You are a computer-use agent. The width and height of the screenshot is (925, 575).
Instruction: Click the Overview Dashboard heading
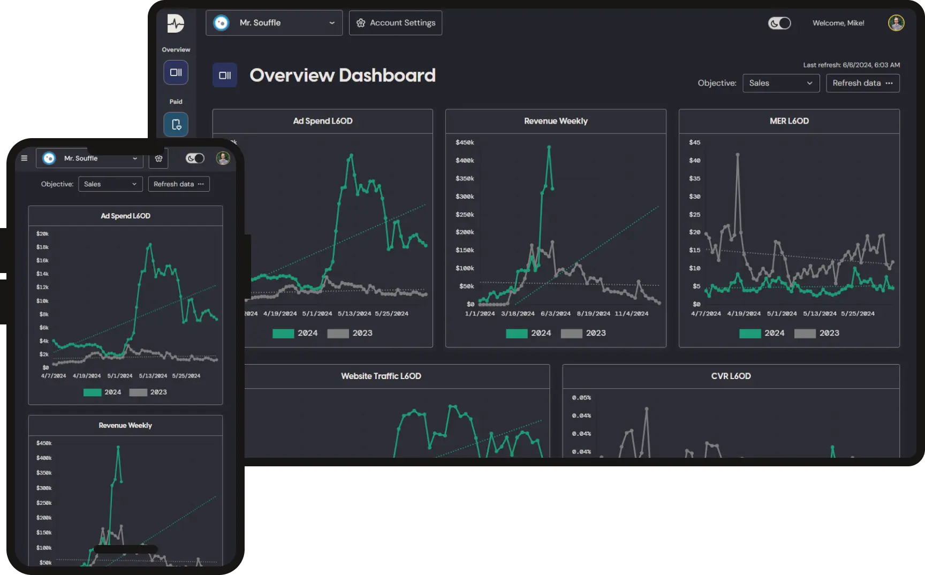[x=343, y=75]
